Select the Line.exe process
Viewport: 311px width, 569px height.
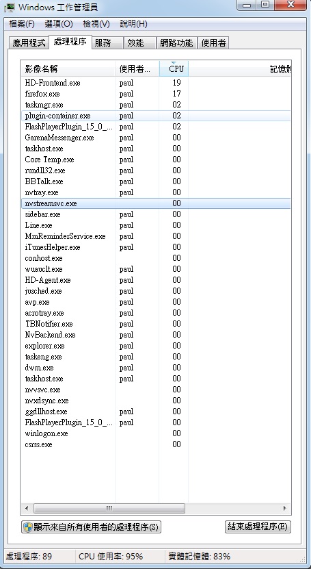pos(156,225)
